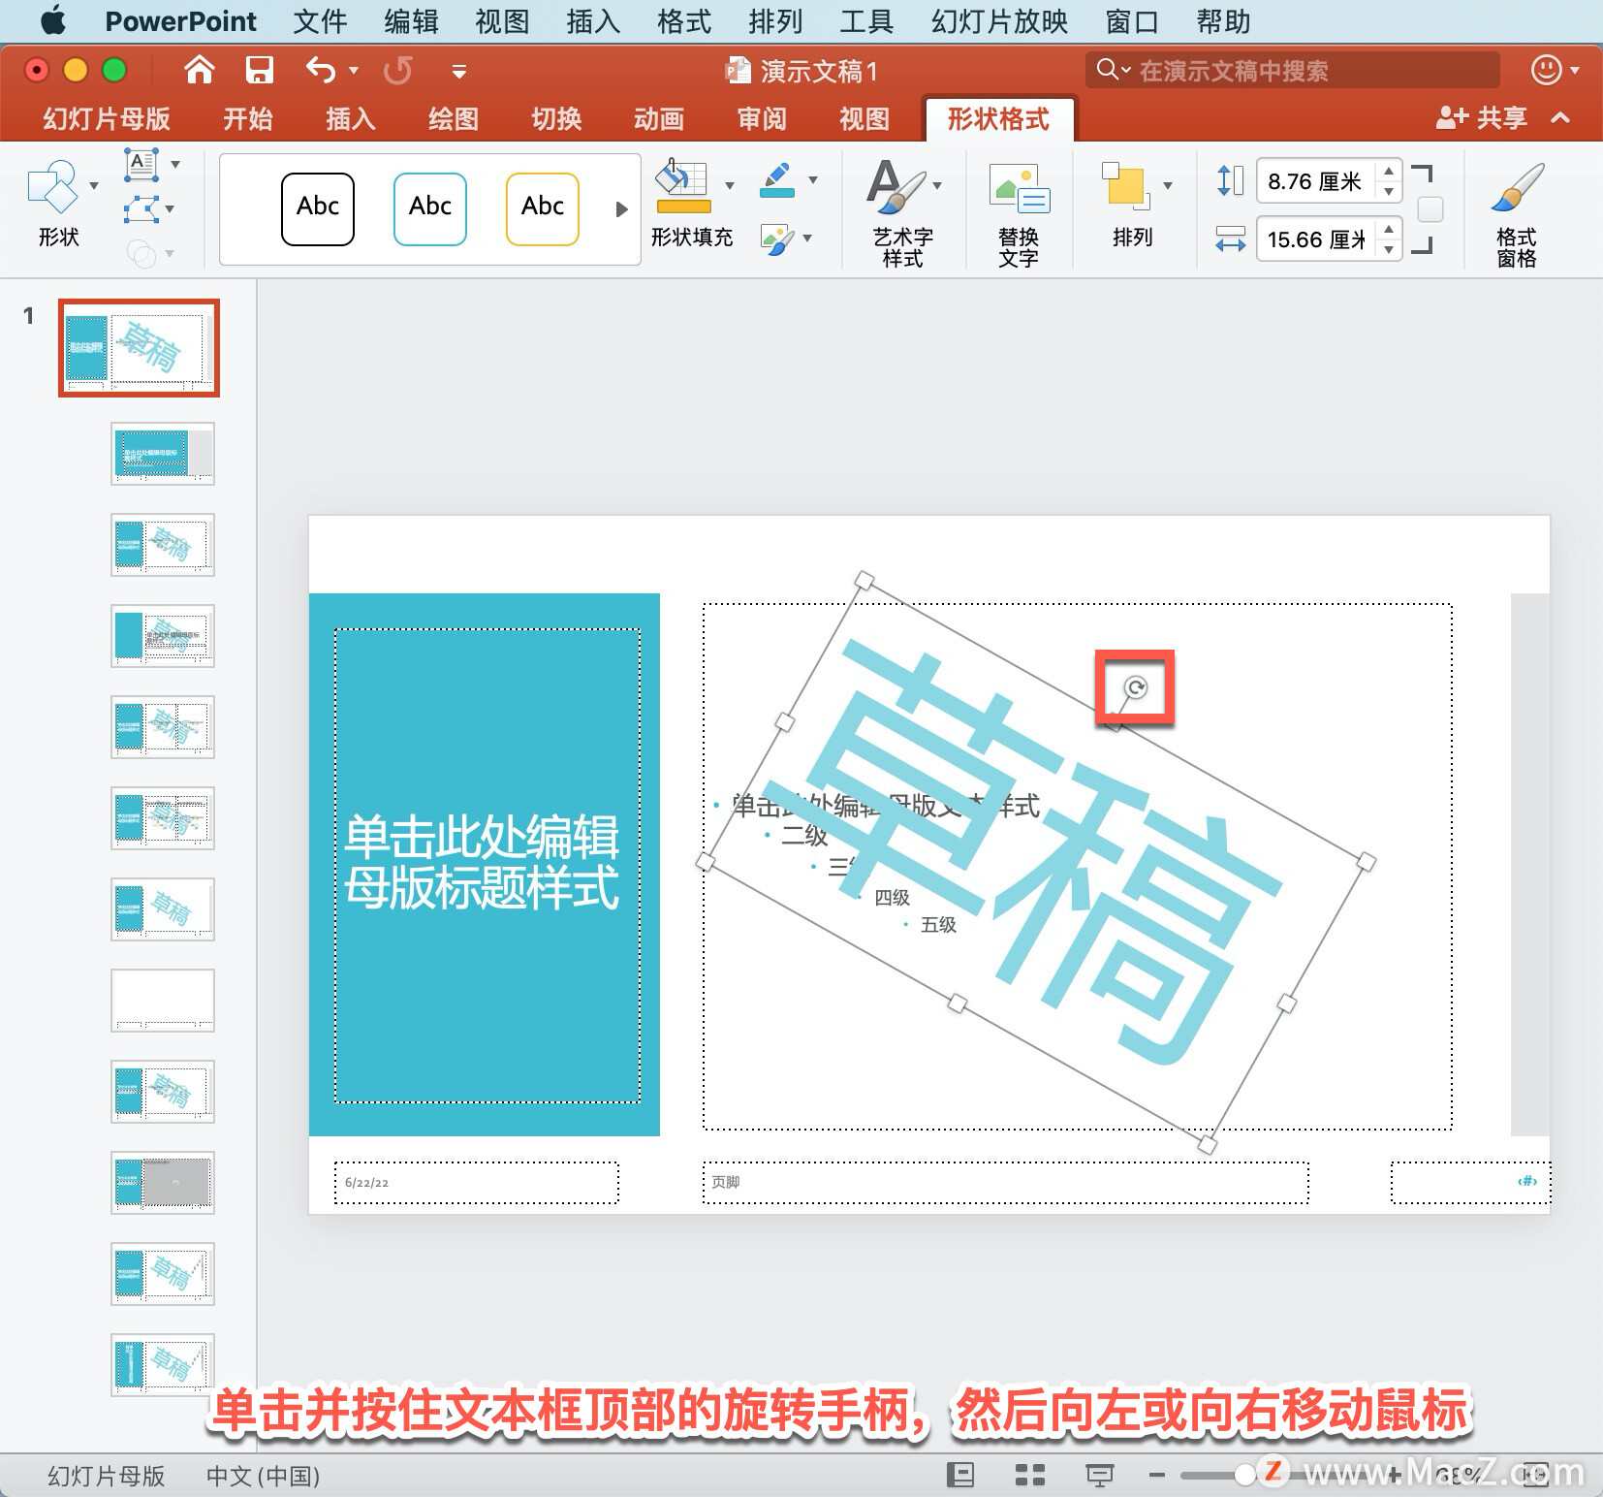Click the zoom slider handle
The height and width of the screenshot is (1497, 1603).
click(1245, 1475)
